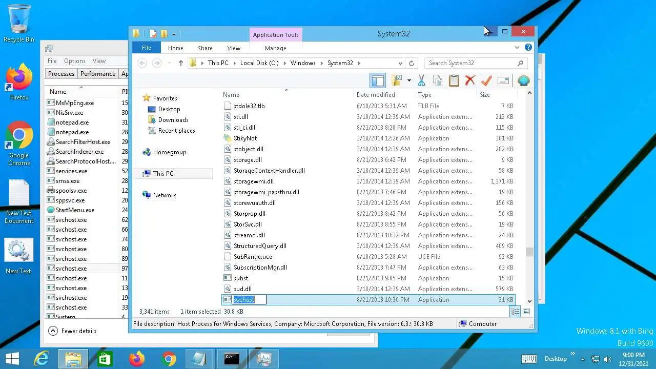Viewport: 656px width, 369px height.
Task: Click the Copy icon in toolbar
Action: click(x=438, y=80)
